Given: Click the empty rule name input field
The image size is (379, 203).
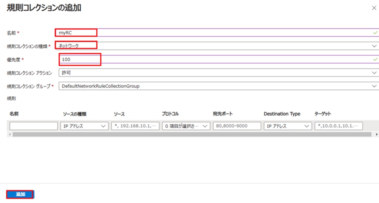Looking at the screenshot, I should pos(34,126).
